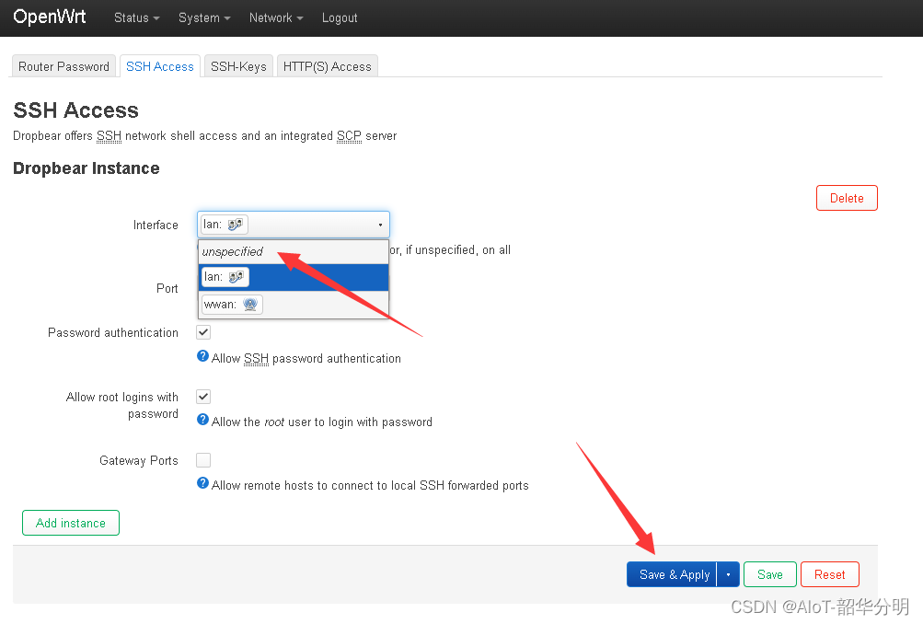
Task: Click the wwan wireless icon in the list
Action: [250, 305]
